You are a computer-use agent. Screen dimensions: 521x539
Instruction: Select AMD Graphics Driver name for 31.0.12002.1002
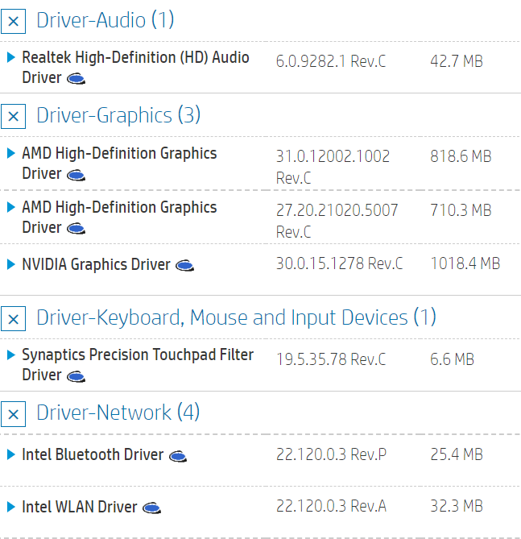[120, 164]
